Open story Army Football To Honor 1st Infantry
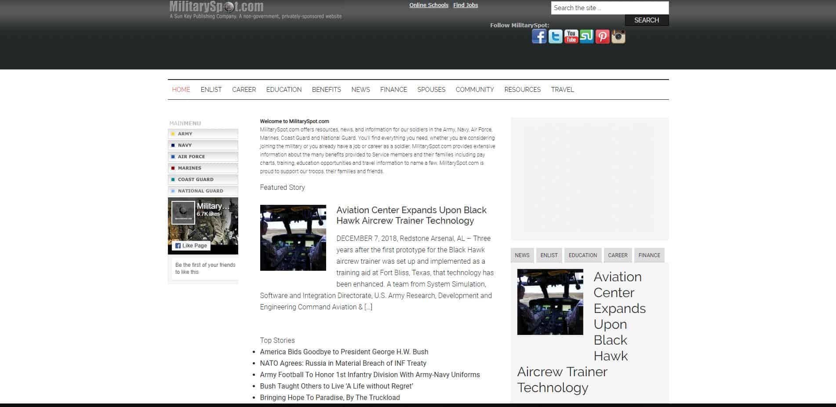 pos(370,375)
